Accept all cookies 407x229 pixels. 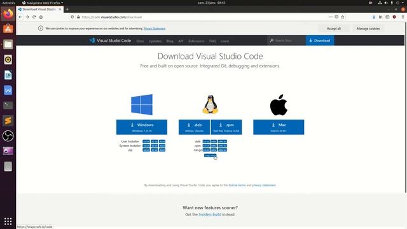[x=334, y=29]
